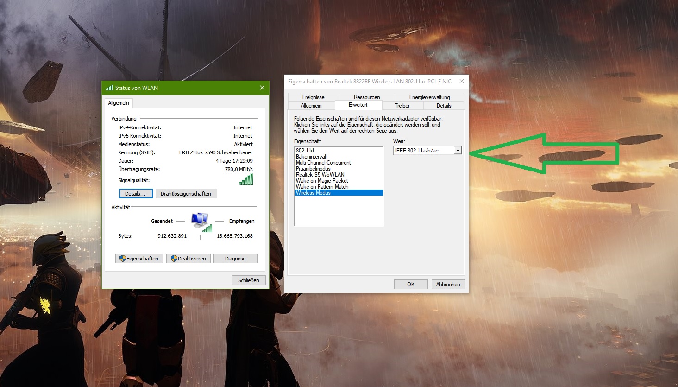Switch to the Details tab in Realtek properties
The width and height of the screenshot is (678, 387).
[444, 106]
